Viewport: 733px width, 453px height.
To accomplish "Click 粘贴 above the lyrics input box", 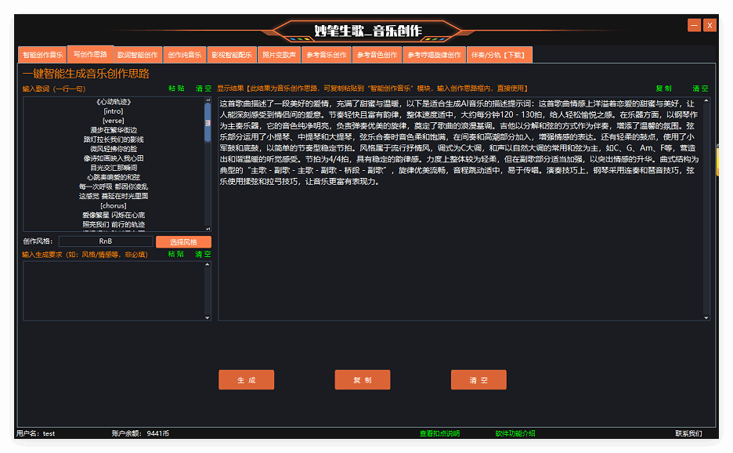I will (x=177, y=89).
